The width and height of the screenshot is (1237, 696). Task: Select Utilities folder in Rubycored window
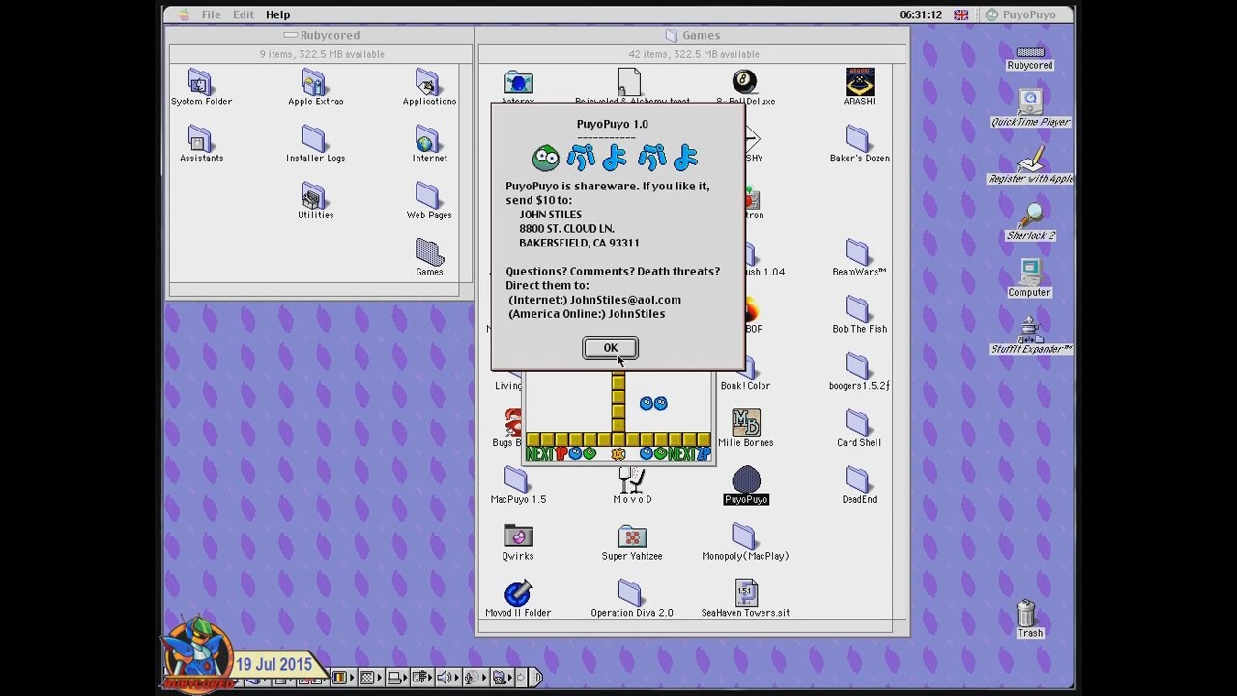coord(315,202)
